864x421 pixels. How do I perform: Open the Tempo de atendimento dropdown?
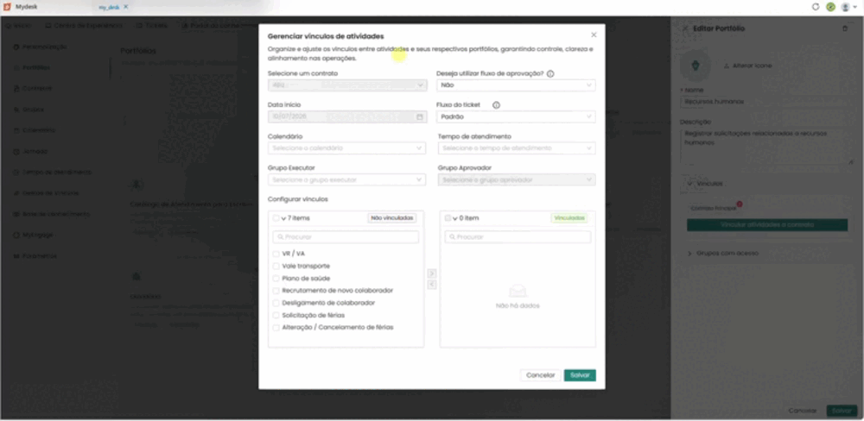517,148
